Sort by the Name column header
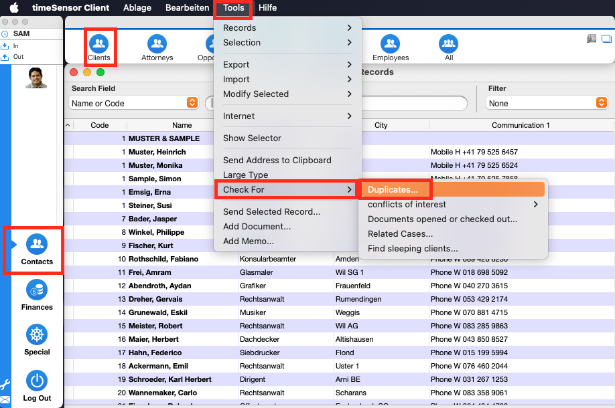 (x=182, y=125)
